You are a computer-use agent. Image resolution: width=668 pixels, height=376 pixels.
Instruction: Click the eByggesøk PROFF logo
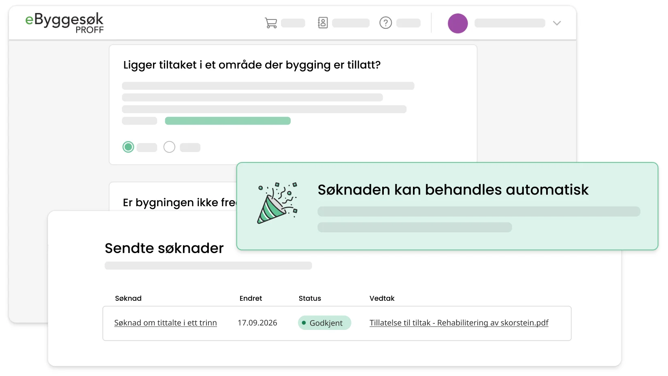tap(64, 23)
